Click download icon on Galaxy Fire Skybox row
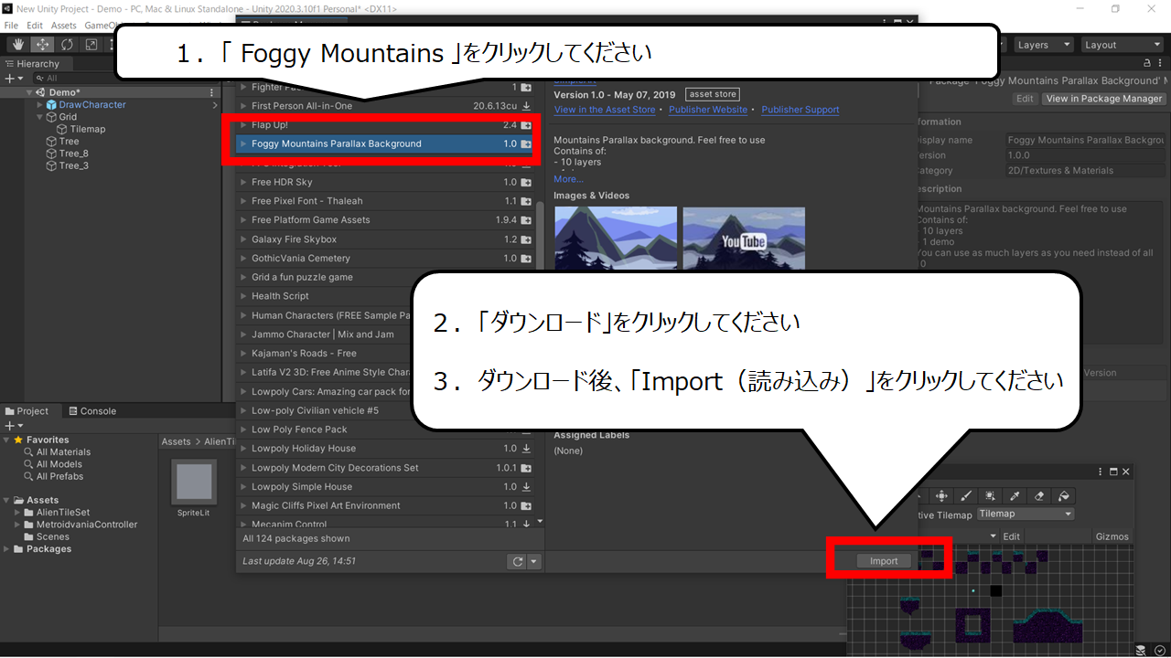 pos(526,239)
